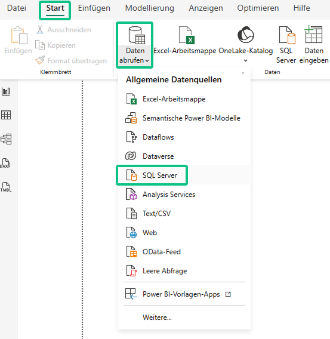Click the Excel file icon in list
The image size is (330, 339).
pyautogui.click(x=131, y=99)
